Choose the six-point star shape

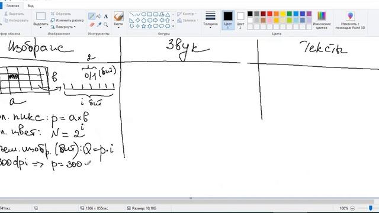tap(150, 26)
